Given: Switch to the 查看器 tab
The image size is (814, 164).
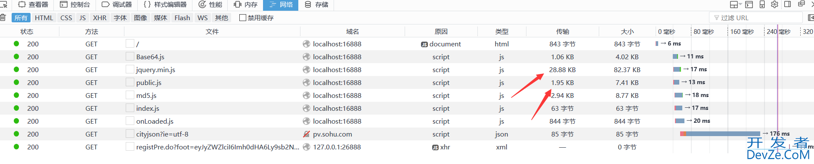Looking at the screenshot, I should click(33, 5).
